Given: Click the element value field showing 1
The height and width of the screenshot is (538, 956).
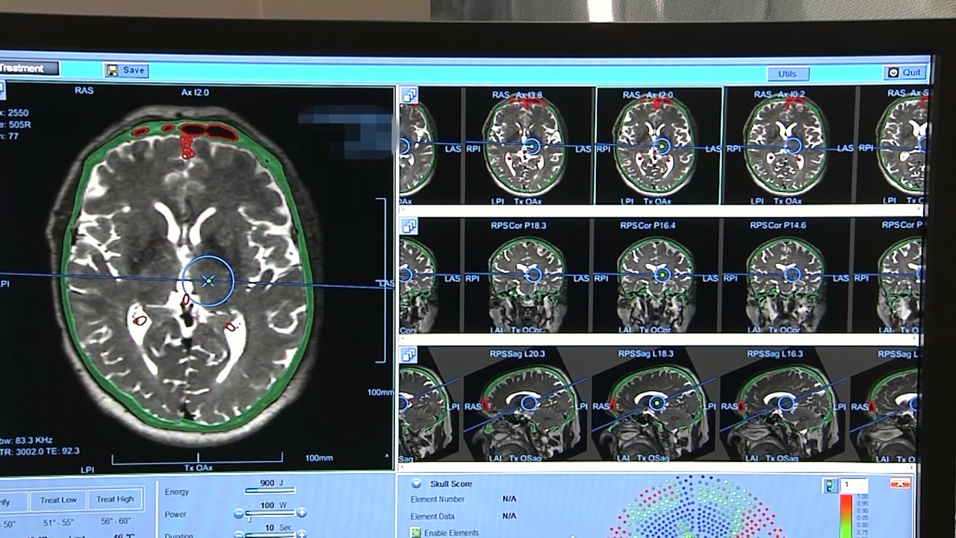Looking at the screenshot, I should tap(853, 486).
